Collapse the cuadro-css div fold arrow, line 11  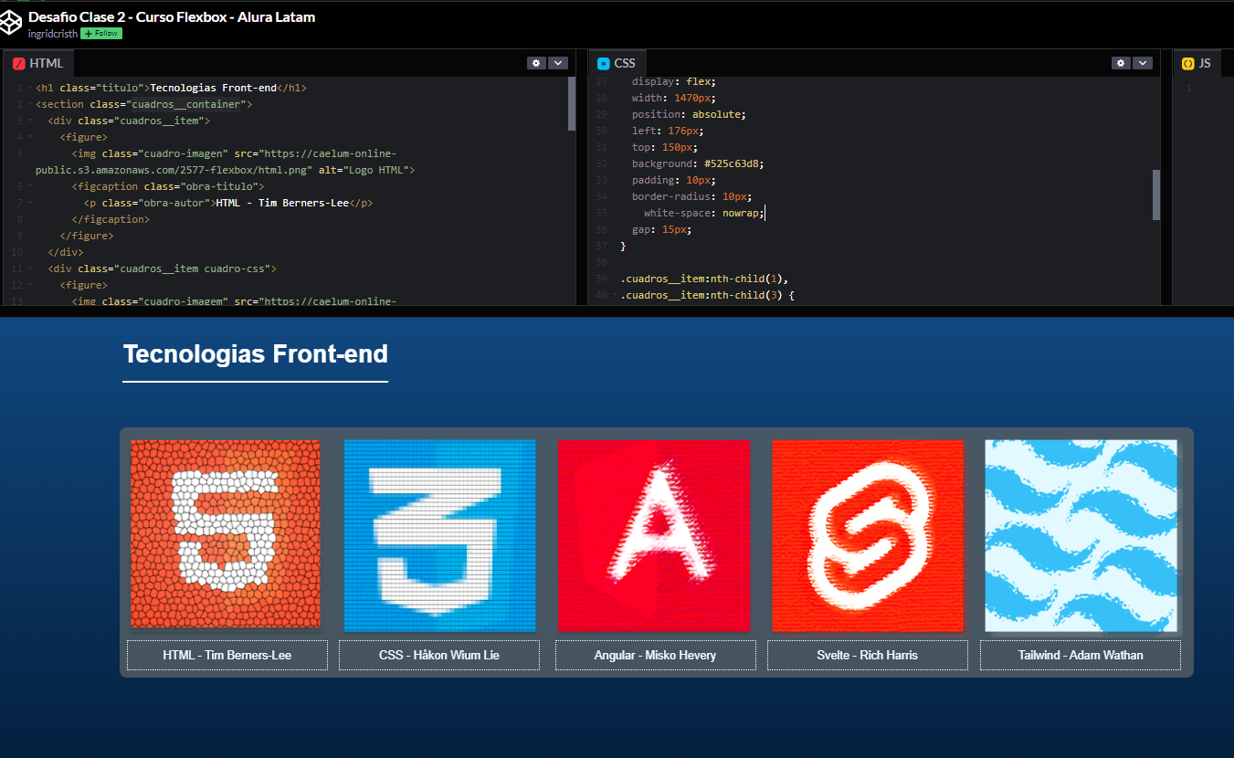click(x=30, y=268)
